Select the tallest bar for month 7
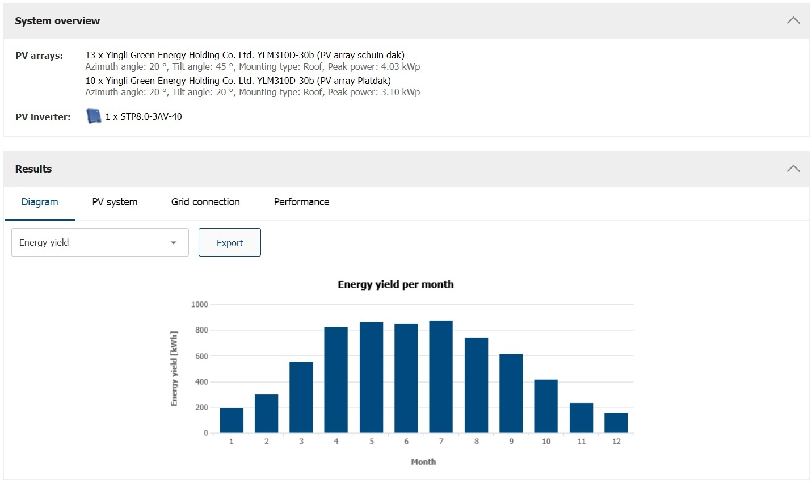 [x=441, y=377]
